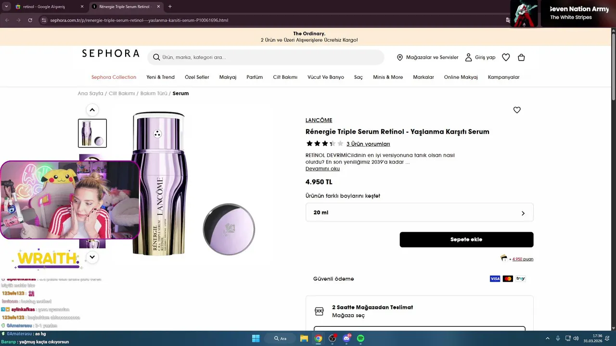Screen dimensions: 616x346
Task: Close the Rénergie Triple Serum tab
Action: (158, 7)
